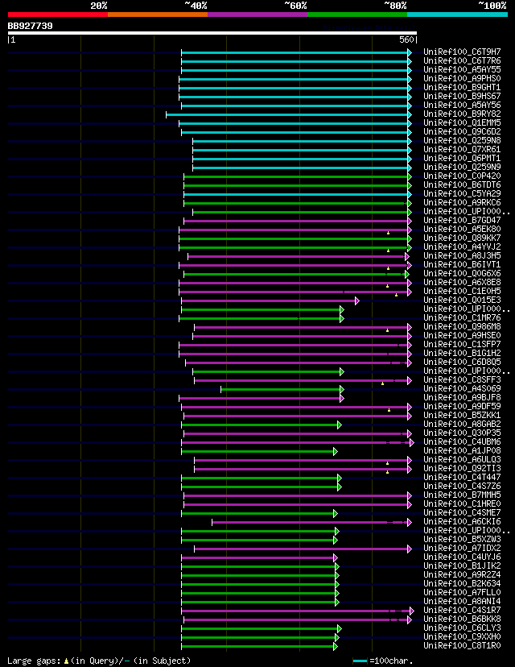Select the UniRef100_A1JP08 label

click(462, 450)
